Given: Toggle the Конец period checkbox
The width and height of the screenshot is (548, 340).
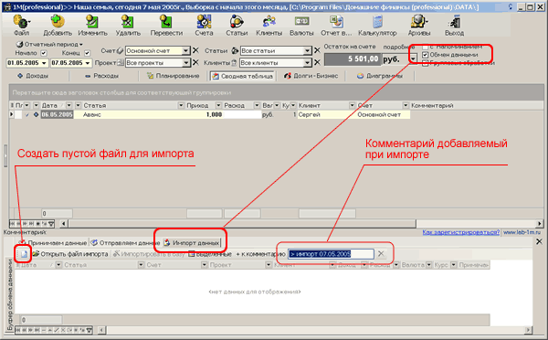Looking at the screenshot, I should [87, 53].
